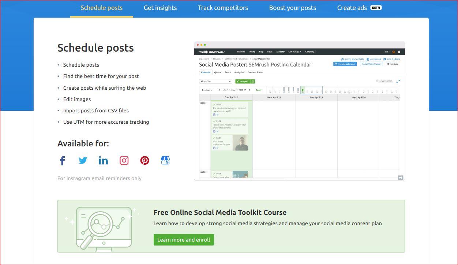Open the Create ads BETA tab
This screenshot has height=265, width=458.
tap(360, 8)
